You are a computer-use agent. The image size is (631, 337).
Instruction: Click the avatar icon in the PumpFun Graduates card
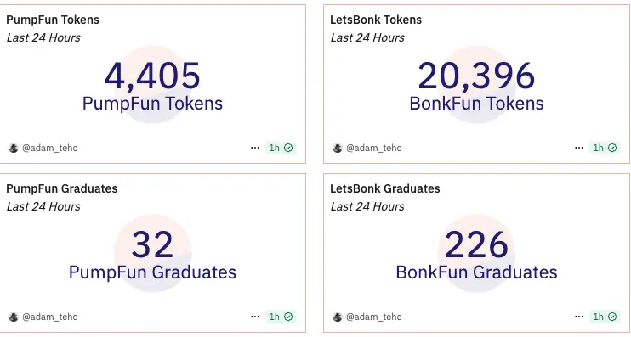click(x=14, y=317)
